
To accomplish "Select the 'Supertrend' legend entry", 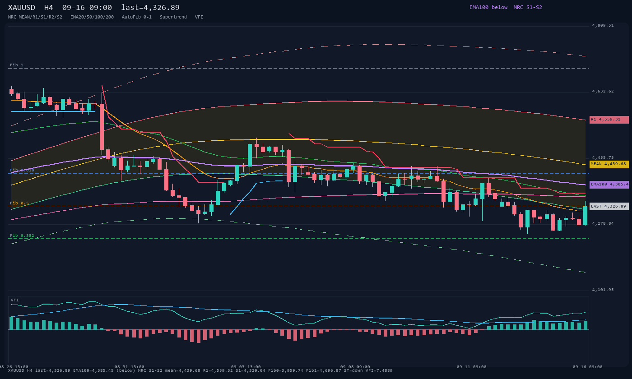I will click(x=173, y=17).
